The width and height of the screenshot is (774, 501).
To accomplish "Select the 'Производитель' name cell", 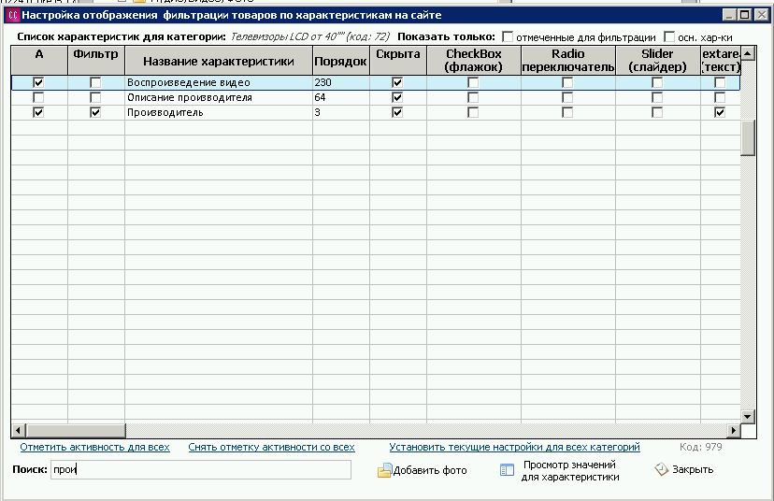I will [219, 112].
